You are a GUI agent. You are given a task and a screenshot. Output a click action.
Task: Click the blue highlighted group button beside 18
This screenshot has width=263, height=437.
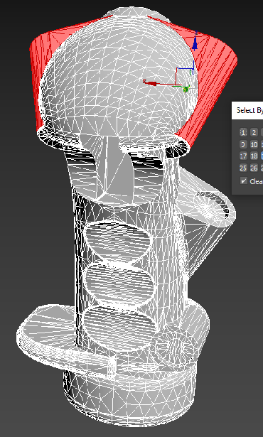tap(262, 156)
